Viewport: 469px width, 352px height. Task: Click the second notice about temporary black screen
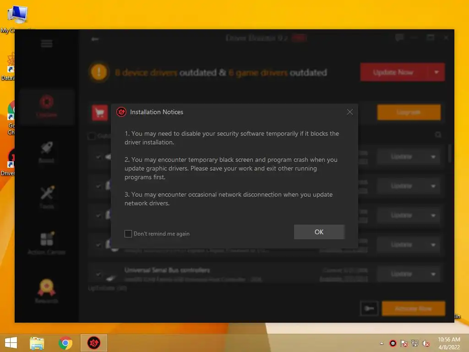click(x=231, y=169)
